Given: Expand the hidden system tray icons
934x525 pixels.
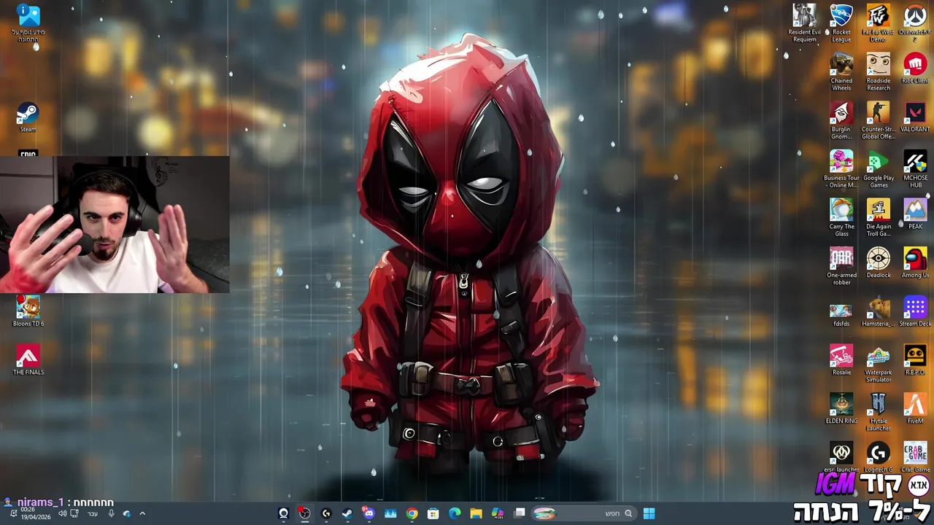Looking at the screenshot, I should (142, 513).
